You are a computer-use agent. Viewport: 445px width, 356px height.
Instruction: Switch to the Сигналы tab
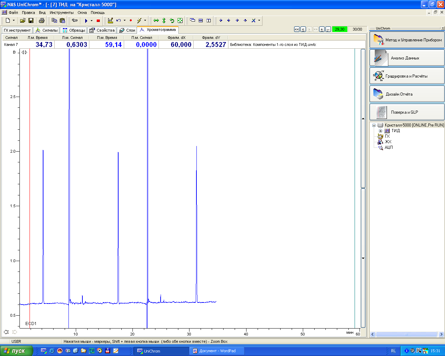pyautogui.click(x=47, y=30)
